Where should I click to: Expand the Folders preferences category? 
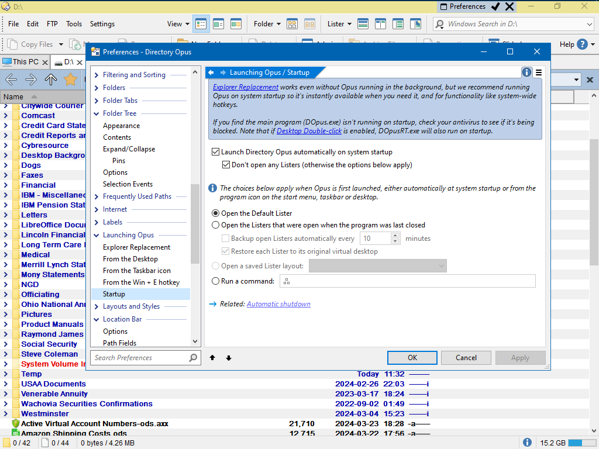point(97,88)
